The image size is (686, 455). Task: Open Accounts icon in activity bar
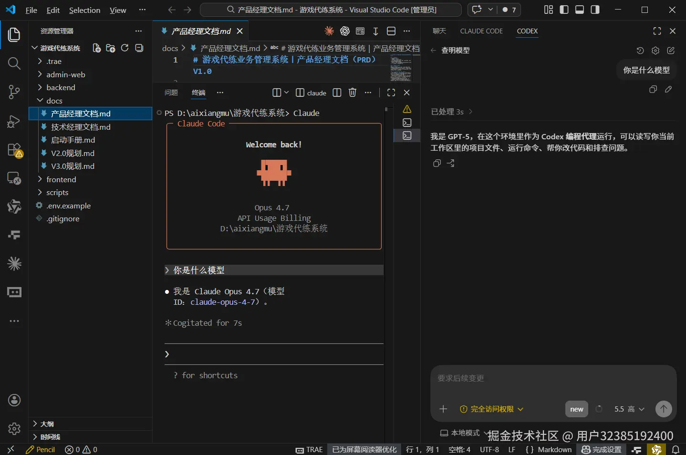pos(14,400)
